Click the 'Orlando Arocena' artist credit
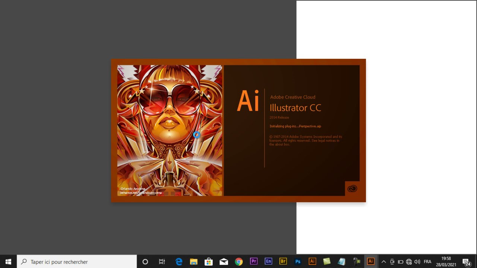Viewport: 477px width, 268px height. tap(133, 189)
